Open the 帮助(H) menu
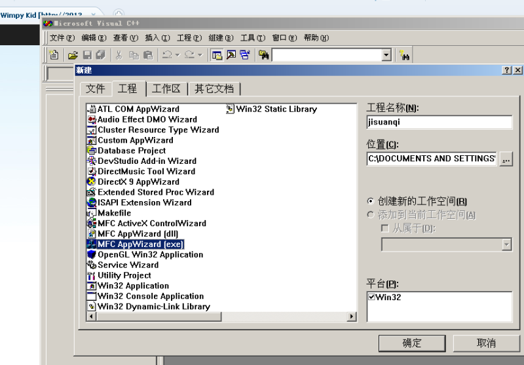The width and height of the screenshot is (524, 365). point(316,38)
